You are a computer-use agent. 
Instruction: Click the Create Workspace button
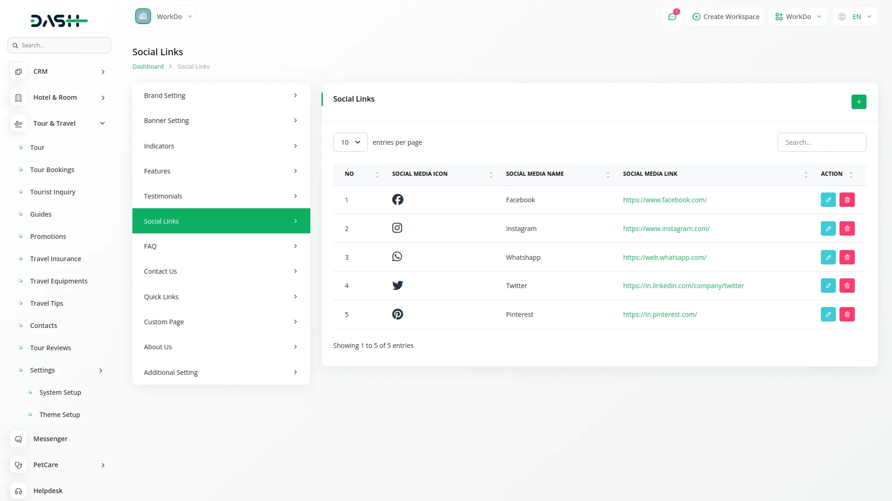[x=726, y=17]
